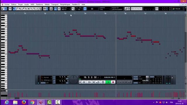Open the Fichier menu
The height and width of the screenshot is (105, 187).
[7, 5]
